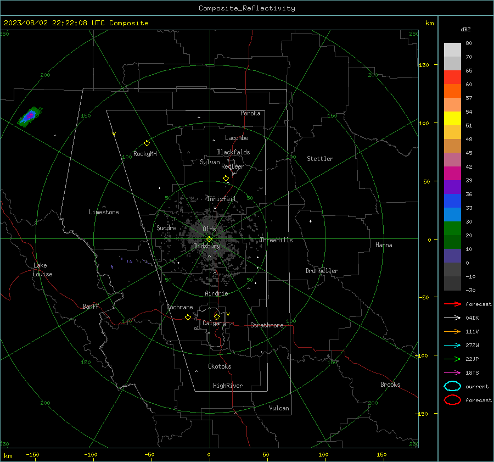Click the Blackfalds town label
The width and height of the screenshot is (494, 462).
pyautogui.click(x=233, y=152)
